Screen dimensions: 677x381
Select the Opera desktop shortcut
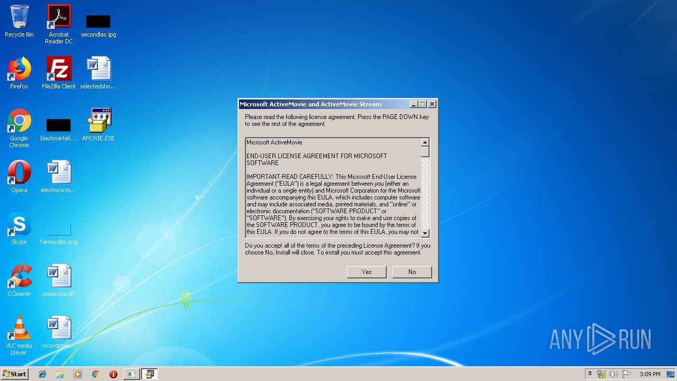(19, 177)
